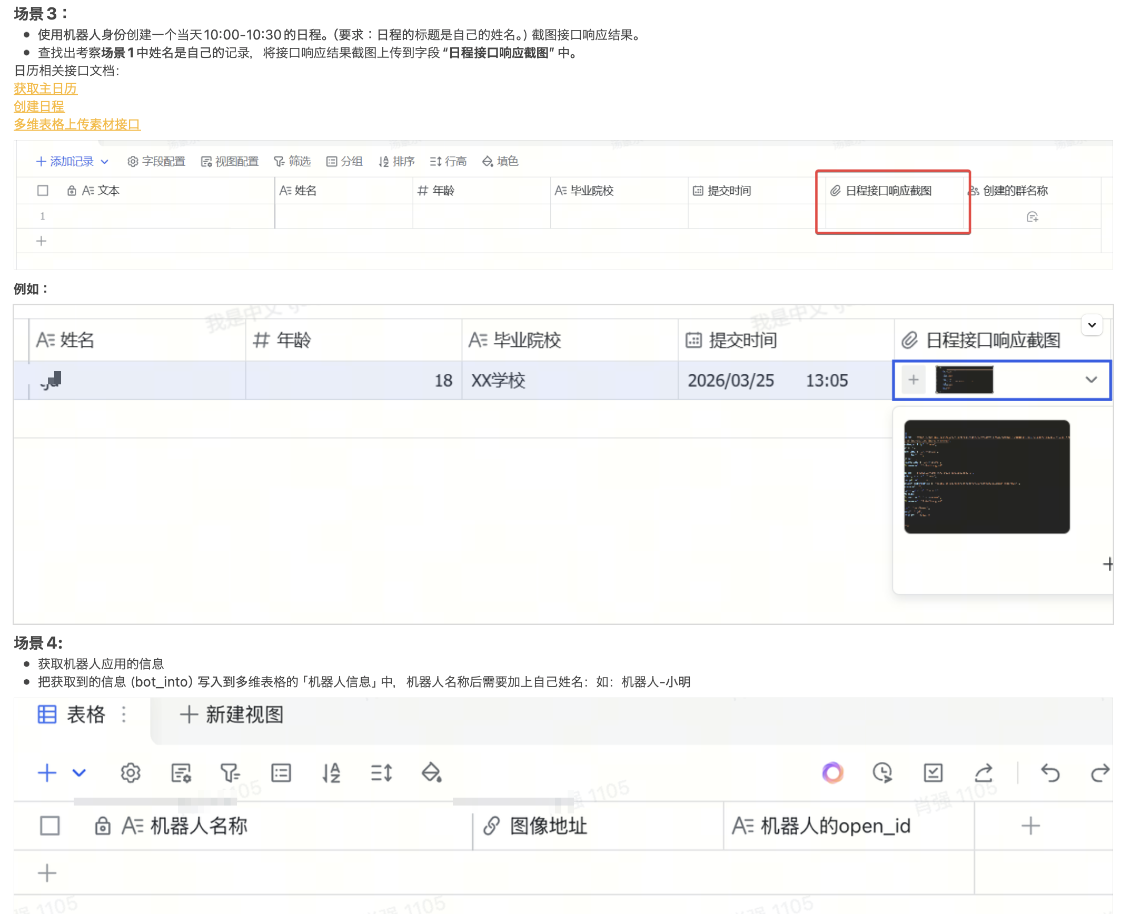This screenshot has width=1131, height=914.
Task: Open the large dark screenshot thumbnail preview
Action: click(x=986, y=476)
